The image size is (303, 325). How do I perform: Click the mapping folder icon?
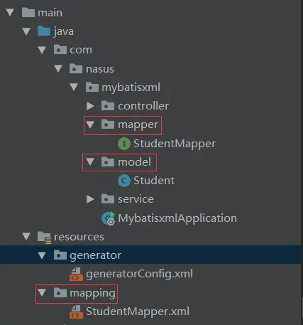[60, 293]
